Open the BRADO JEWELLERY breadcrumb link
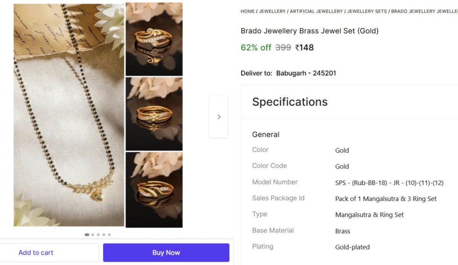Image resolution: width=458 pixels, height=265 pixels. click(424, 11)
